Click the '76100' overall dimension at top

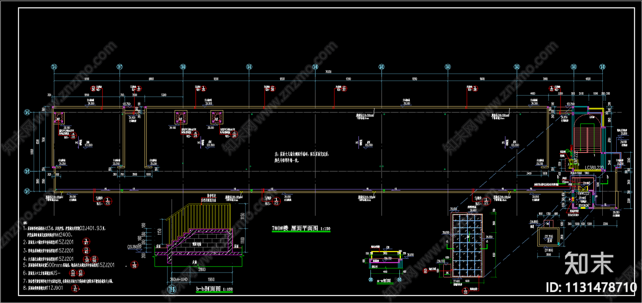click(x=328, y=72)
